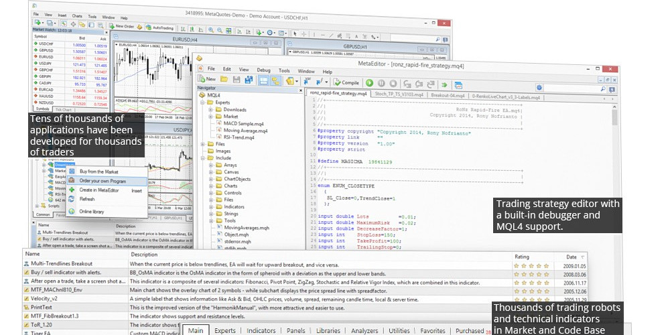
Task: Select 'Order your own Program' context item
Action: click(102, 181)
